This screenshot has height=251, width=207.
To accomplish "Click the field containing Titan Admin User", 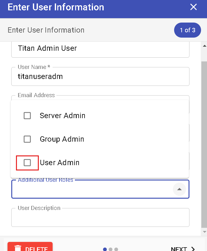I will click(x=100, y=49).
